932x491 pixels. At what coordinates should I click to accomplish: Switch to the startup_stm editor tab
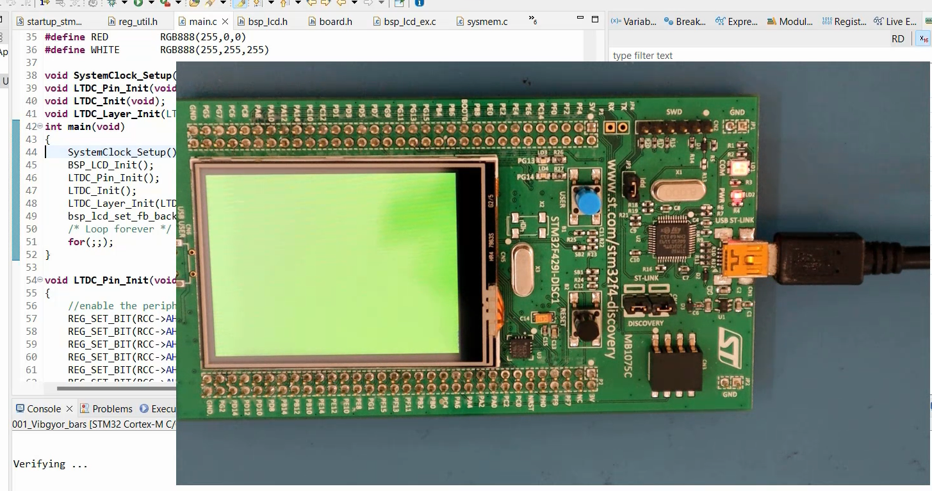[x=50, y=22]
